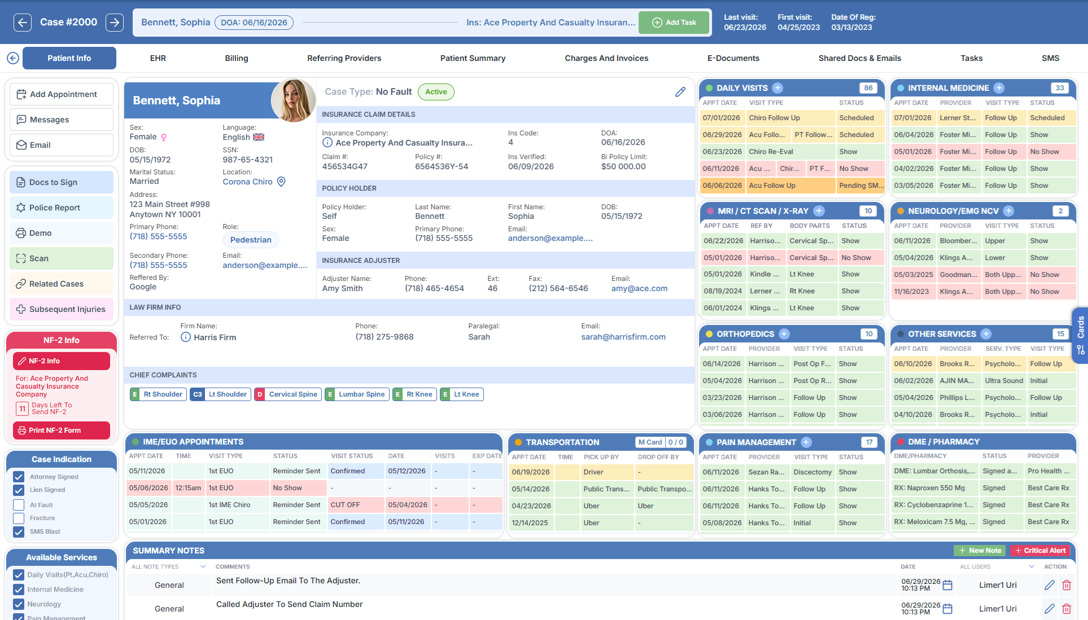The width and height of the screenshot is (1088, 620).
Task: Open Subsequent Injuries
Action: [x=62, y=309]
